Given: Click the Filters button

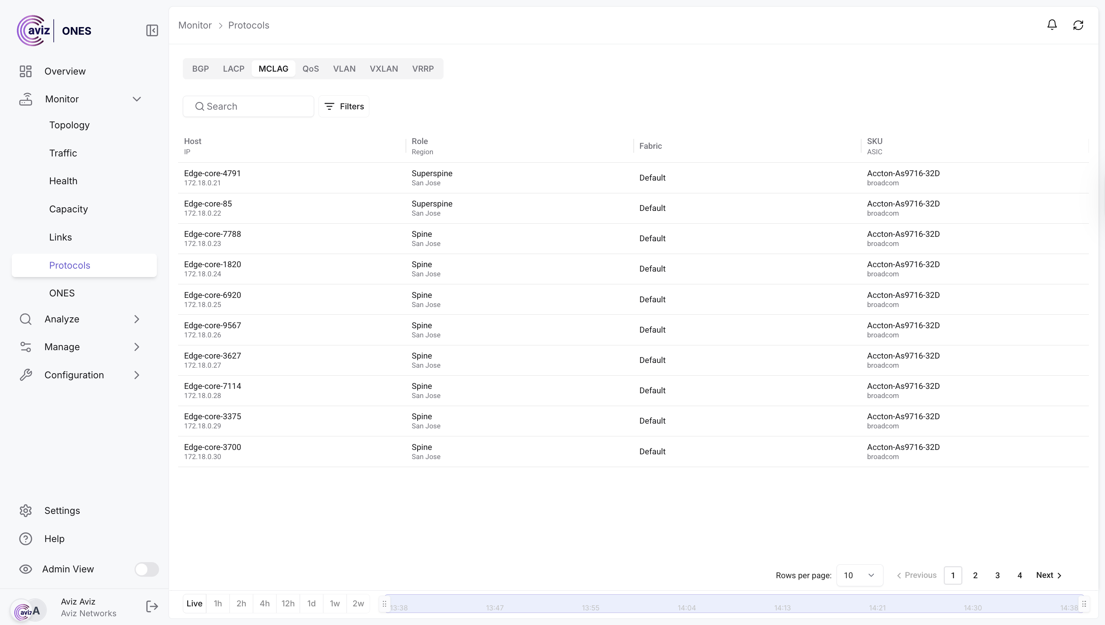Looking at the screenshot, I should [344, 106].
